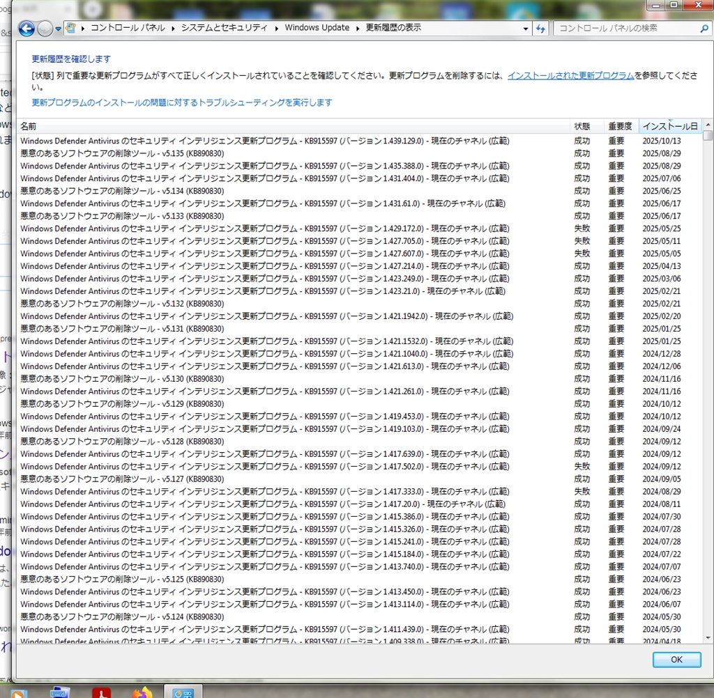Select Defender update version 1.419.103.0 row

(x=360, y=428)
